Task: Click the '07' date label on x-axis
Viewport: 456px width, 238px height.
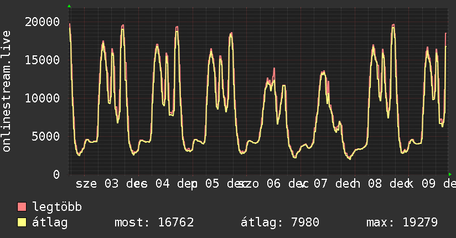Action: coord(320,184)
